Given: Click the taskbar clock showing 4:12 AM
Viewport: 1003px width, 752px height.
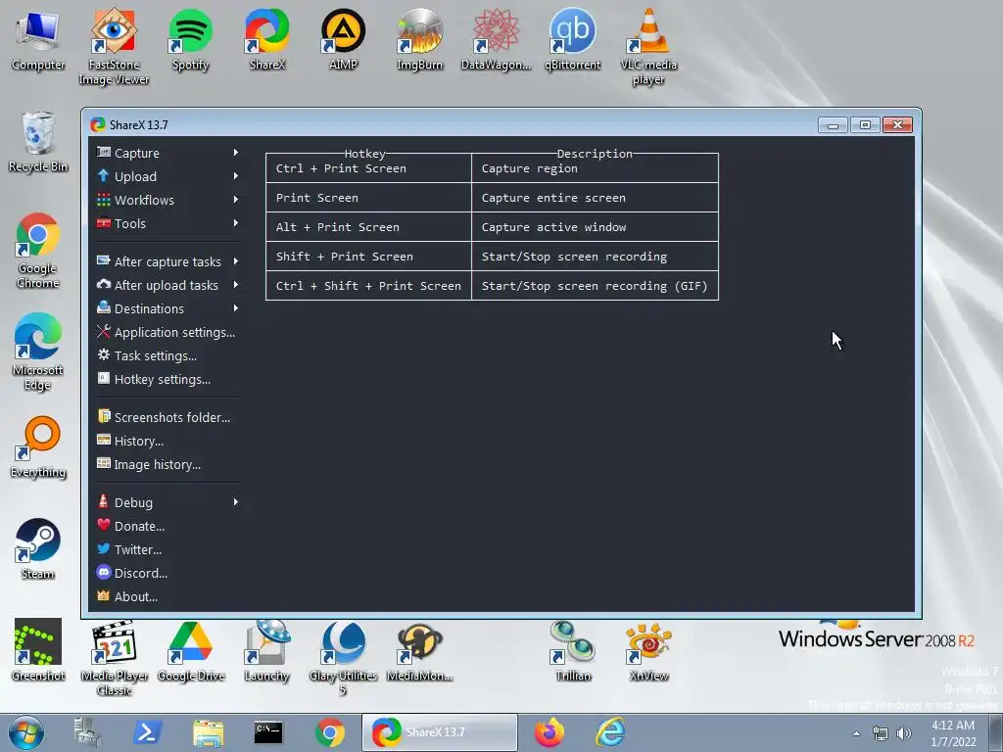Looking at the screenshot, I should tap(953, 733).
